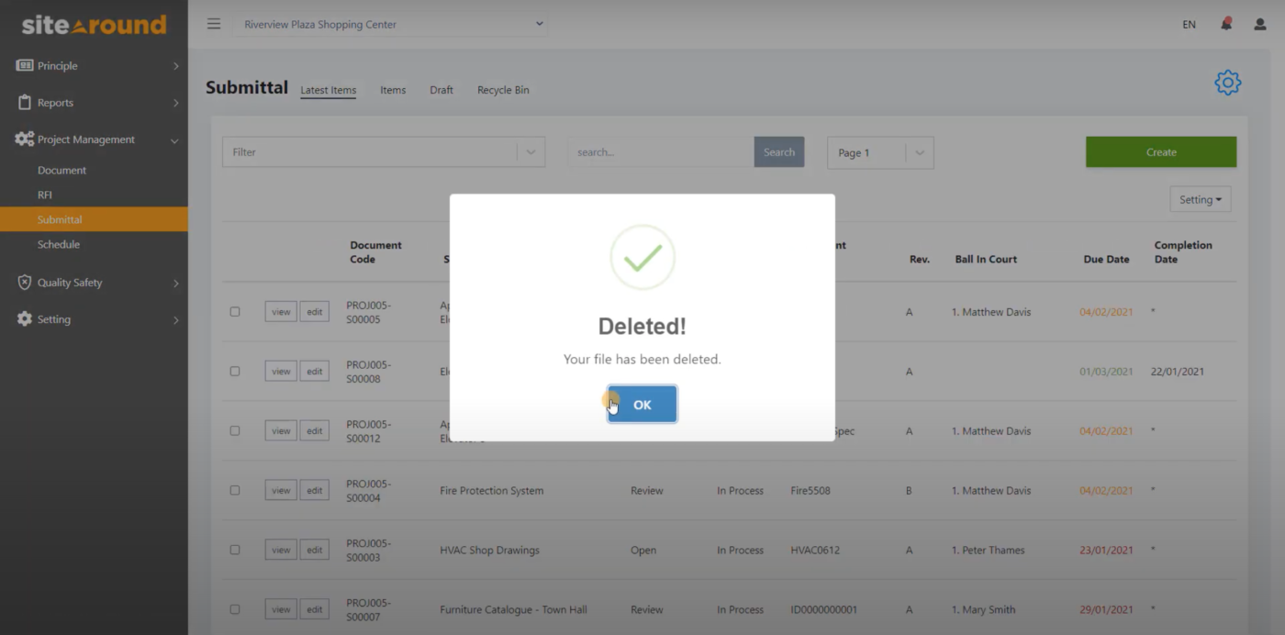Click the Completion Date column header
1285x635 pixels.
pyautogui.click(x=1183, y=252)
